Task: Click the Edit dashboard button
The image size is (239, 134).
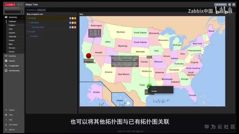Action: coord(220,5)
